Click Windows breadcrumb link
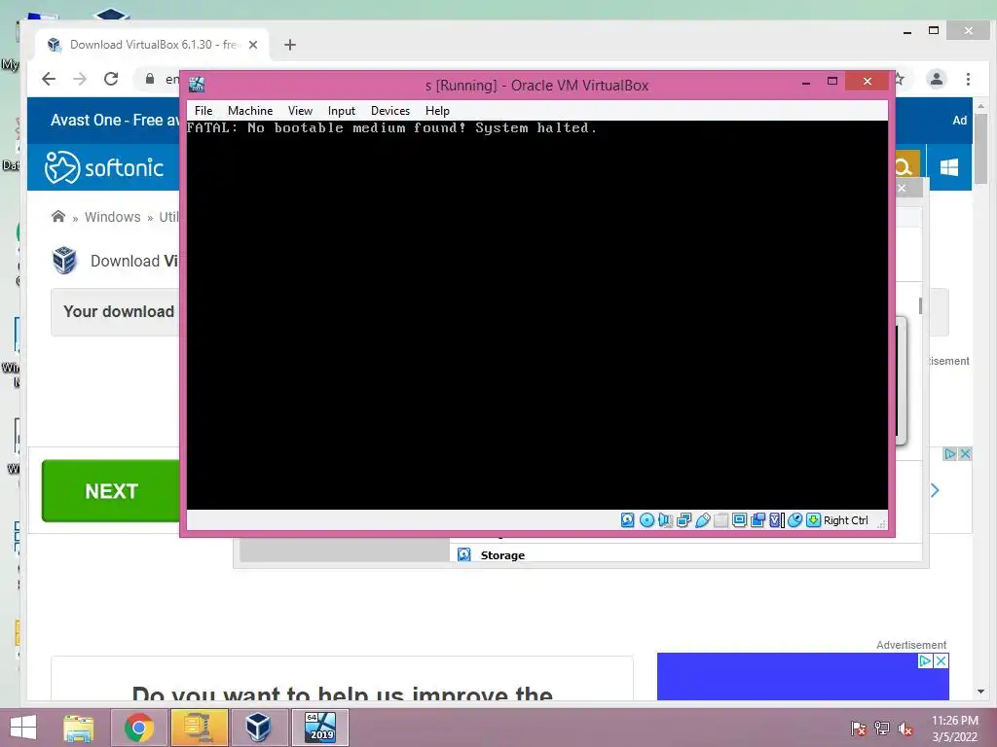The height and width of the screenshot is (747, 997). click(x=113, y=217)
